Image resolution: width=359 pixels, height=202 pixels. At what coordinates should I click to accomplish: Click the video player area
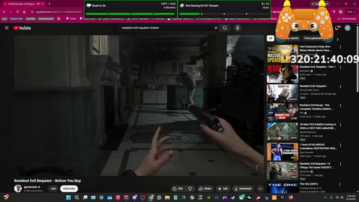pyautogui.click(x=139, y=105)
